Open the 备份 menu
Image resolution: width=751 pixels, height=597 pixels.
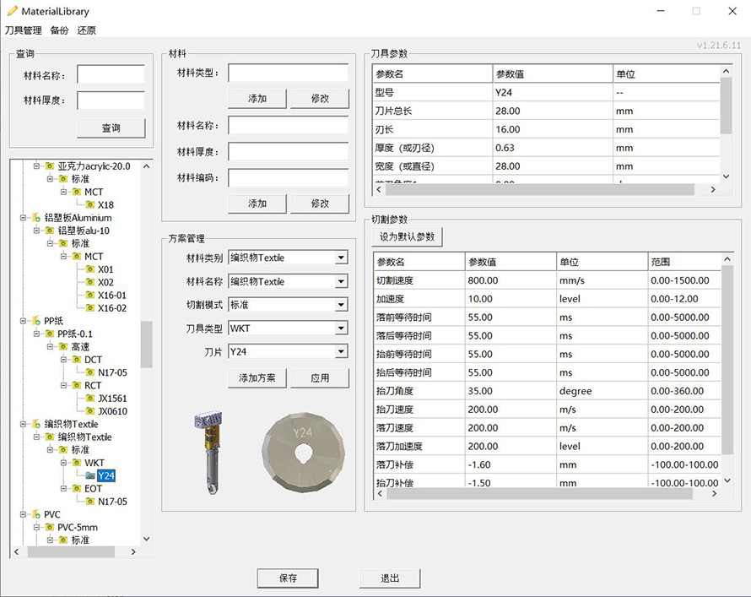coord(59,30)
